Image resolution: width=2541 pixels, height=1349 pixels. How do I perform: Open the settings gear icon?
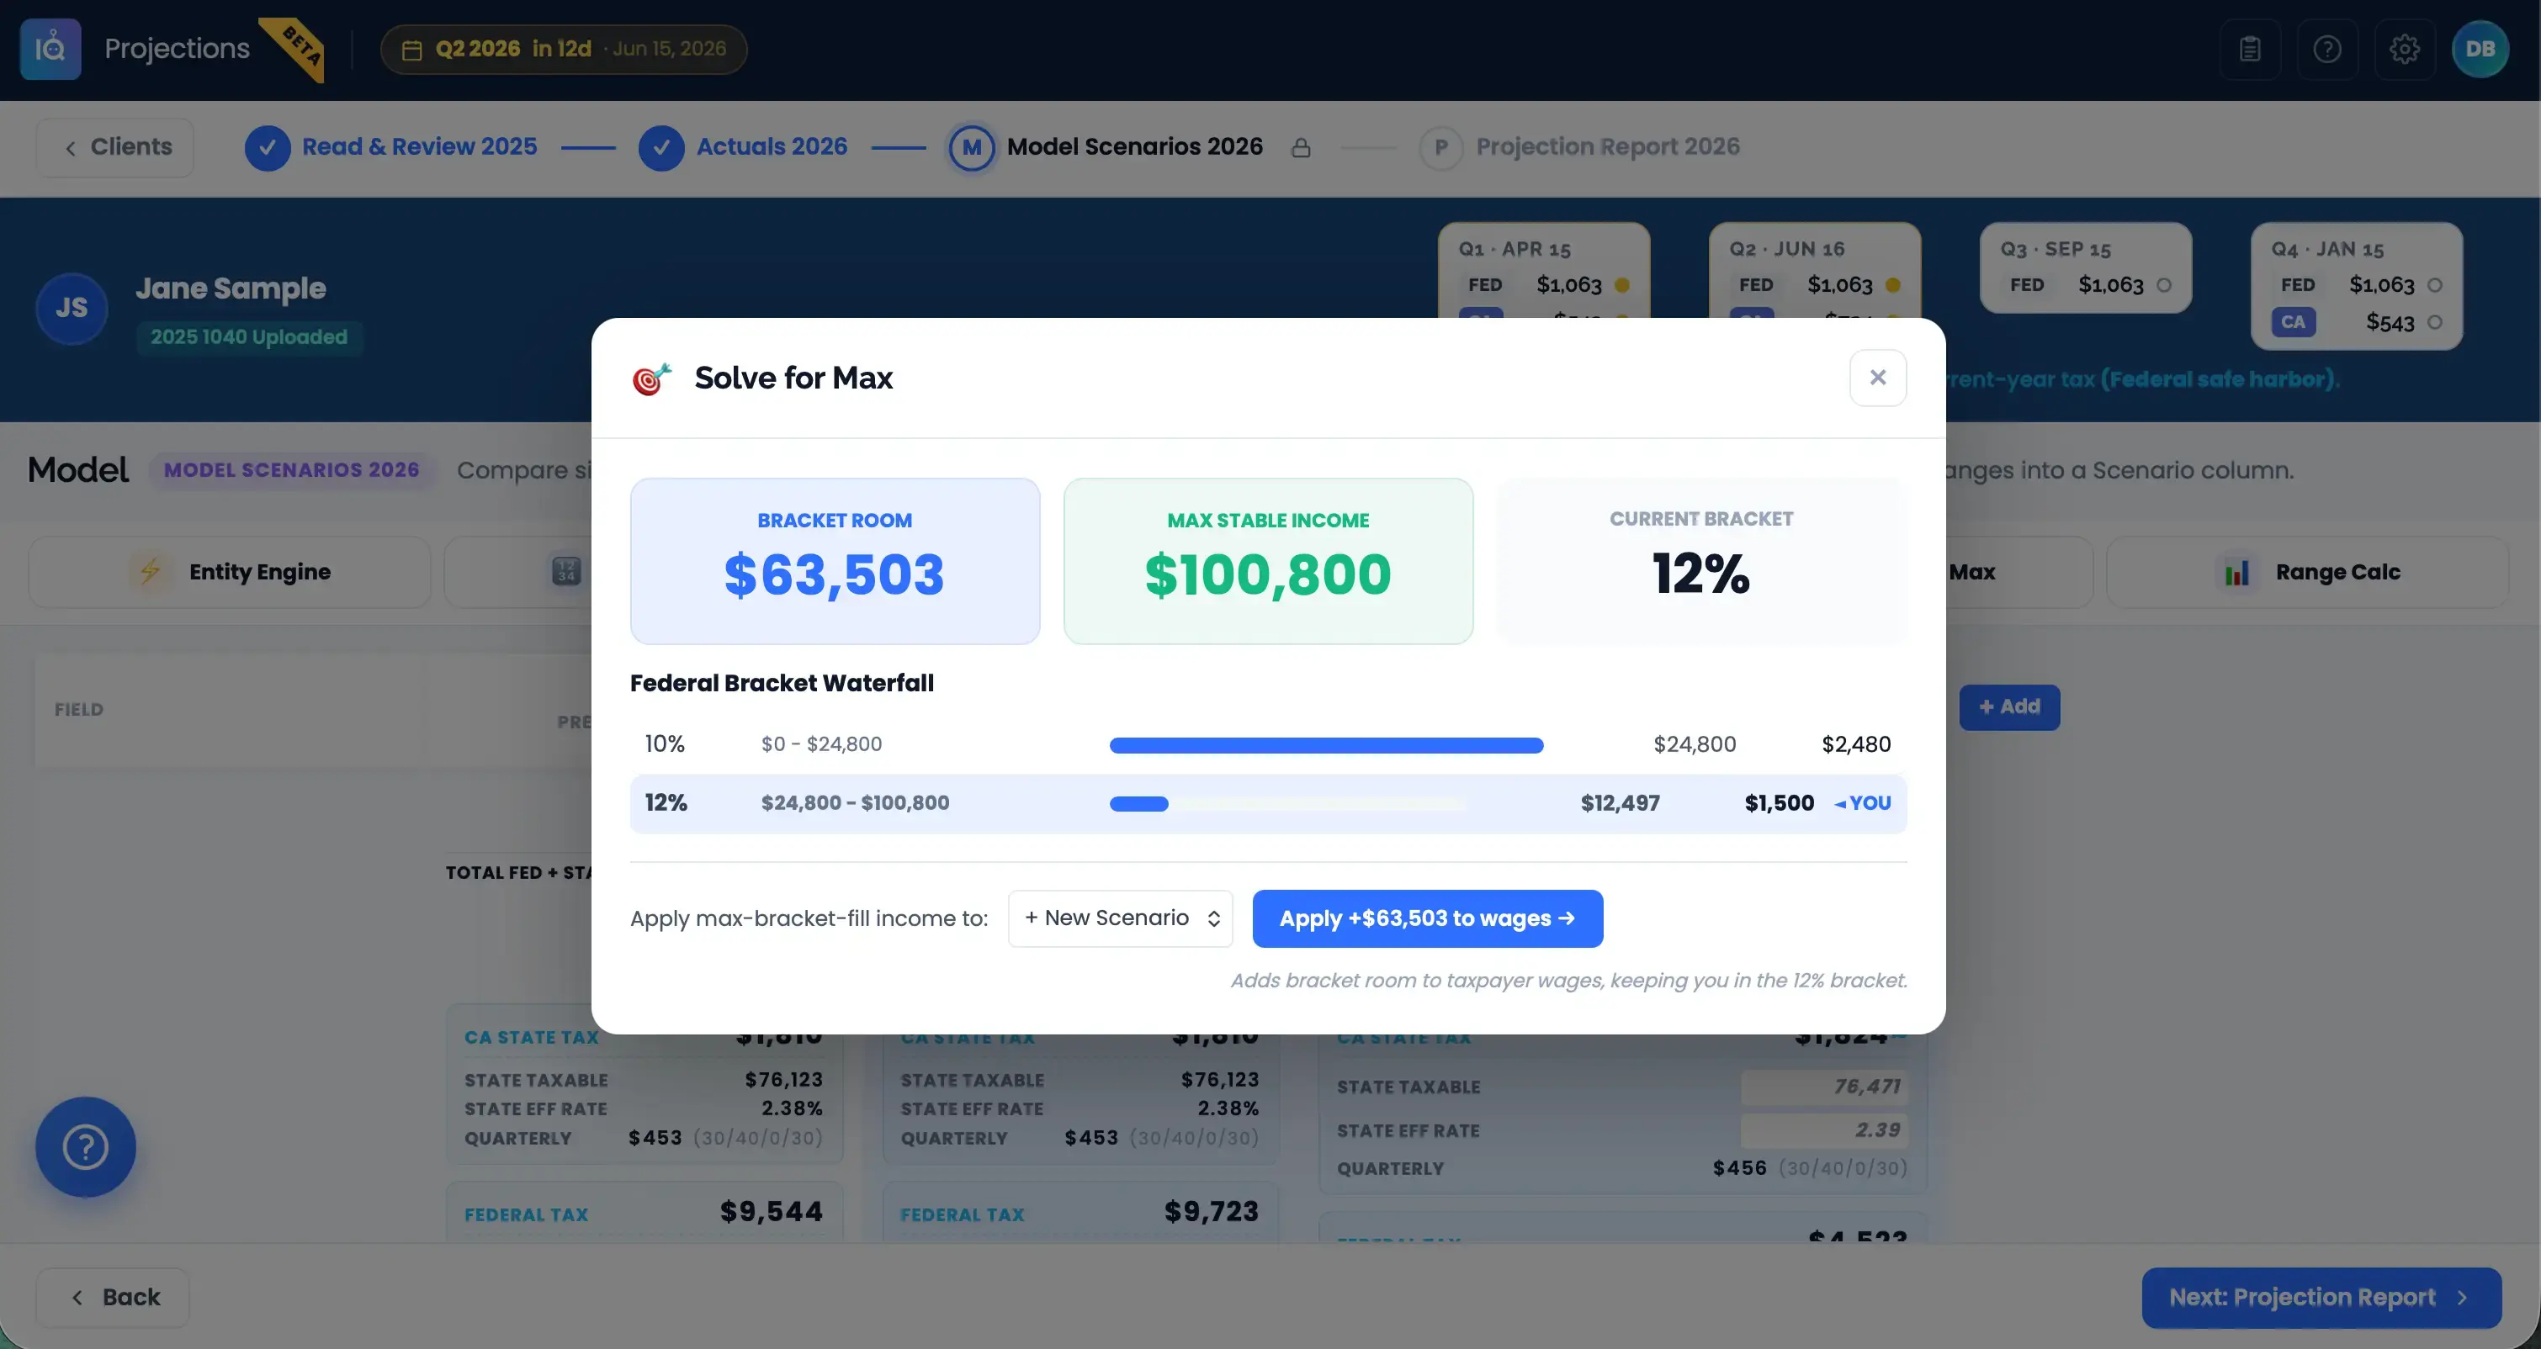point(2404,48)
